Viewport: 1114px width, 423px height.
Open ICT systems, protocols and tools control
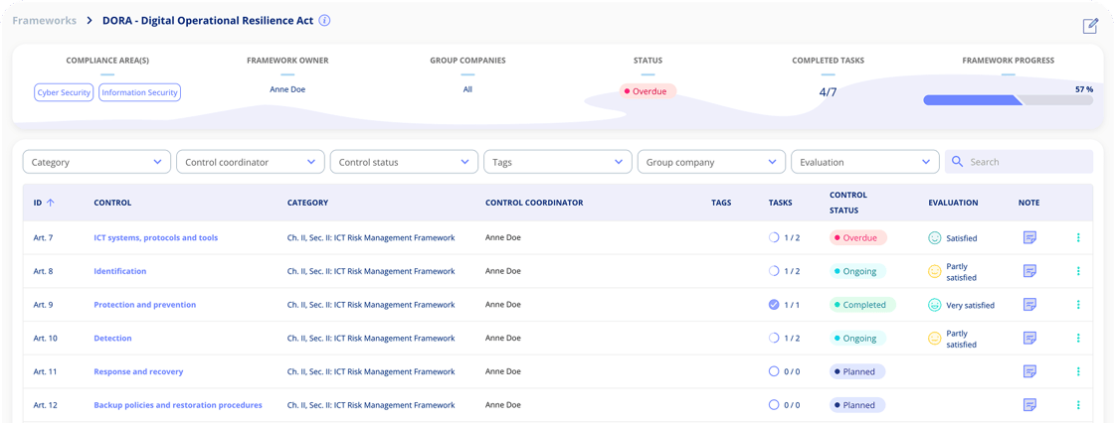155,237
